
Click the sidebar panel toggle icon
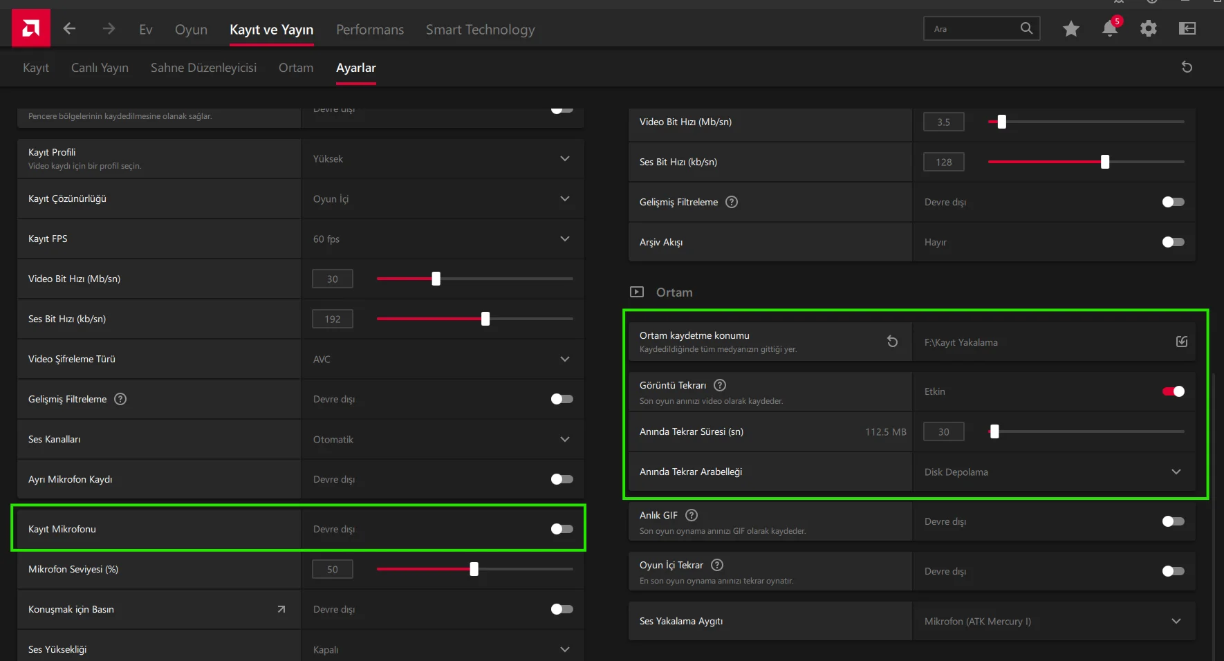[x=1187, y=29]
